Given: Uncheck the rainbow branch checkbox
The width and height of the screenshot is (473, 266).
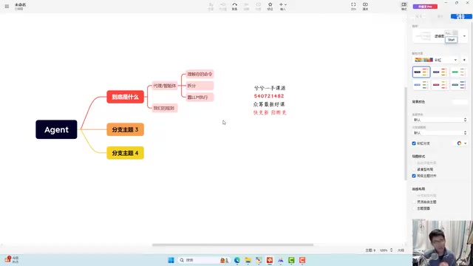Looking at the screenshot, I should (414, 143).
